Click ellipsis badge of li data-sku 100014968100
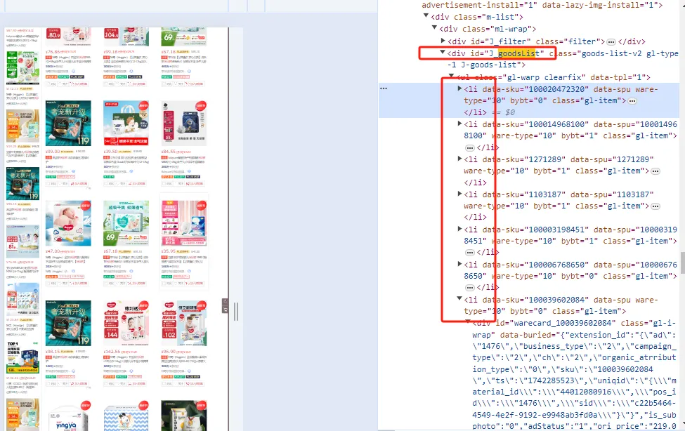 click(469, 147)
